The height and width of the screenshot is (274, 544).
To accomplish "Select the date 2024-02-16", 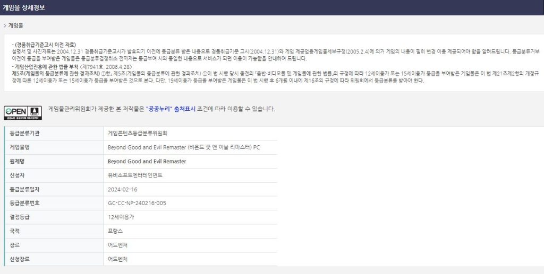I will 123,189.
